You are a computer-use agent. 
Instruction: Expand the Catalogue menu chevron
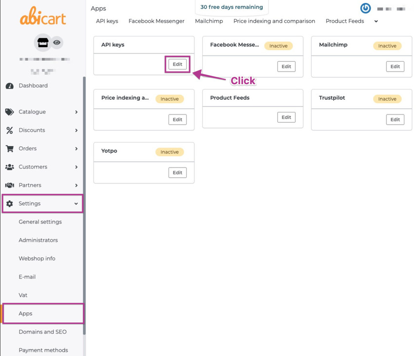pyautogui.click(x=76, y=112)
